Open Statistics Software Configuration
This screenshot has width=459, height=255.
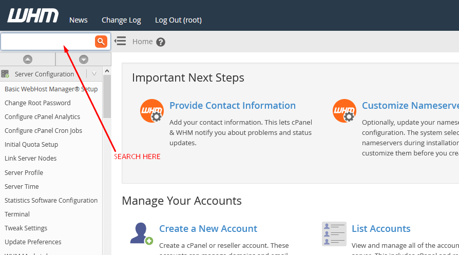coord(51,200)
